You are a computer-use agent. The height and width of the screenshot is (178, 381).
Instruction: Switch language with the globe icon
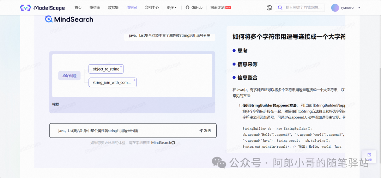(x=270, y=8)
